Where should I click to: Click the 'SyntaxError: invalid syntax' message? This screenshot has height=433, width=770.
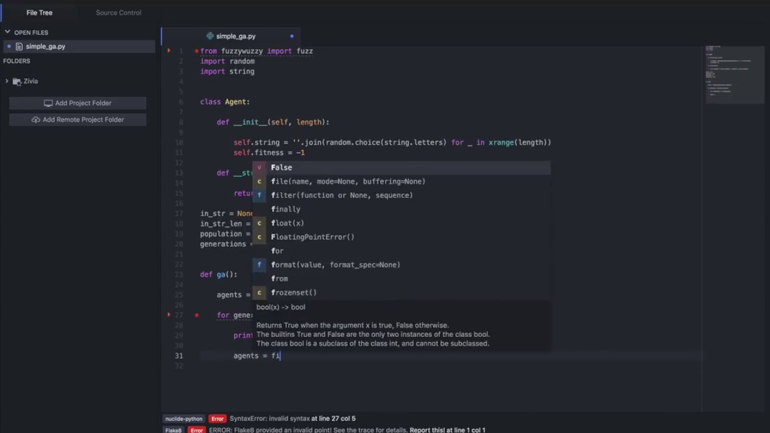click(x=269, y=419)
